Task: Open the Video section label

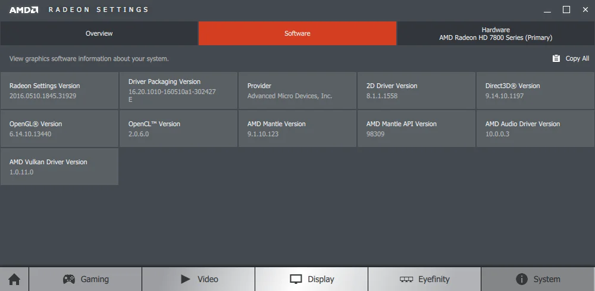Action: (x=208, y=279)
